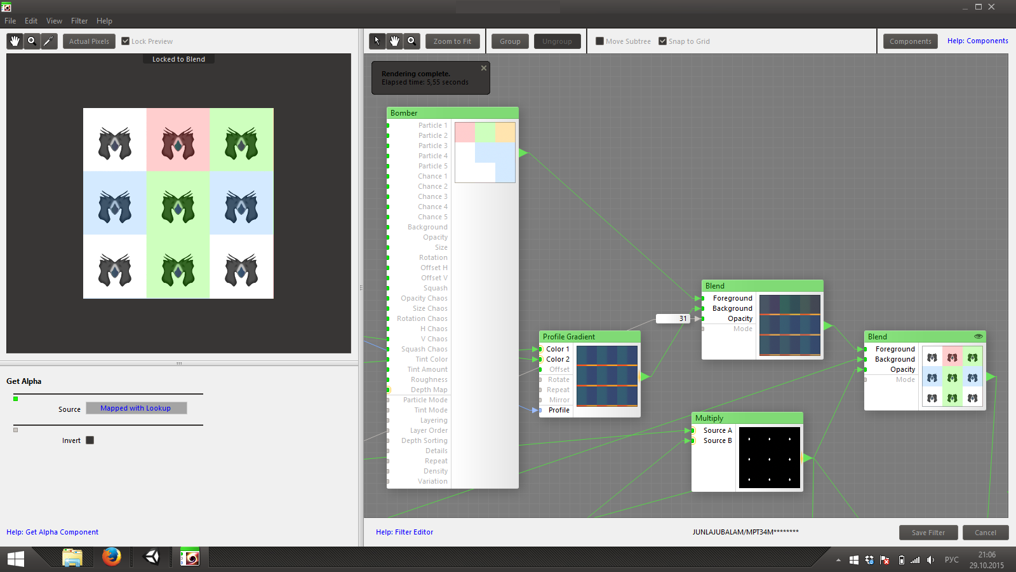Select the eyedropper tool in preview toolbar
Image resolution: width=1016 pixels, height=572 pixels.
[49, 41]
